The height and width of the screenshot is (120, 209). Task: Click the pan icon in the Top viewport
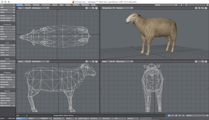pyautogui.click(x=86, y=8)
